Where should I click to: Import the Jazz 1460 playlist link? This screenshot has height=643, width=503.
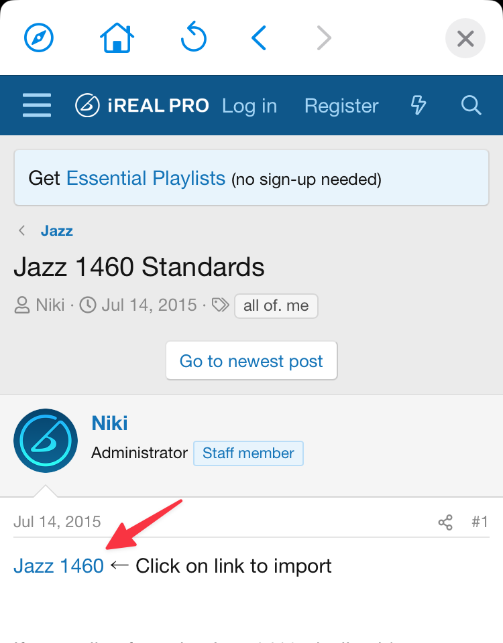[59, 566]
